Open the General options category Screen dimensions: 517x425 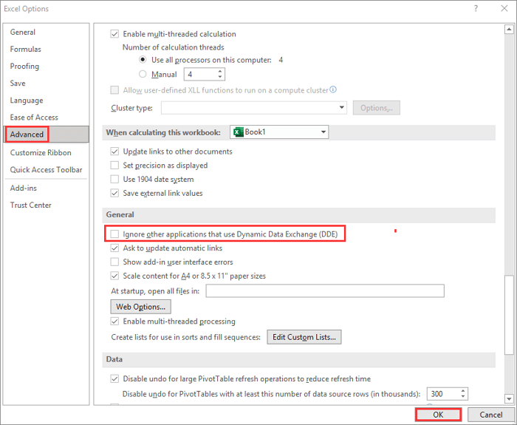pyautogui.click(x=22, y=32)
